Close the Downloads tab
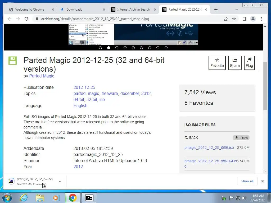271x203 pixels. tap(104, 10)
